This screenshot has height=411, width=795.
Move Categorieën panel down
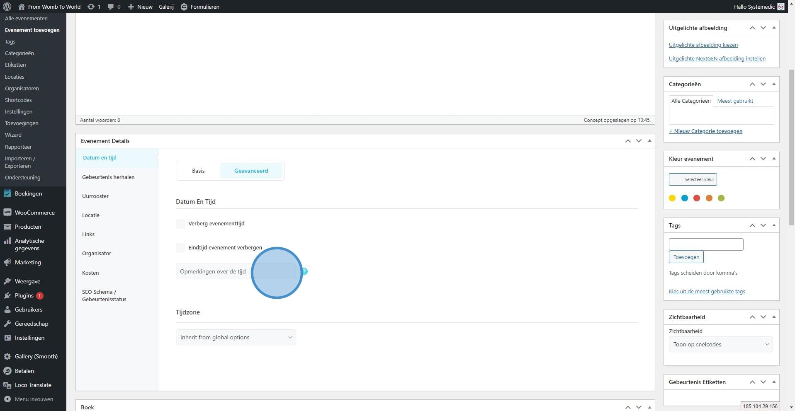click(x=763, y=84)
